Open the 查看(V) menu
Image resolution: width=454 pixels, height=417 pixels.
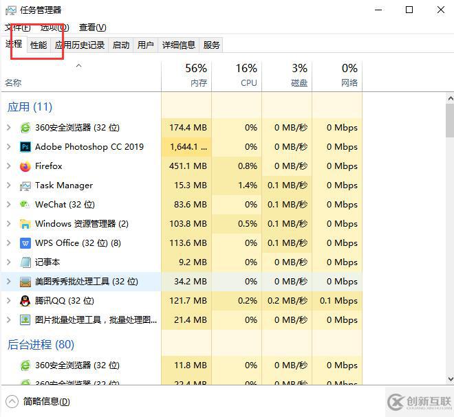93,27
